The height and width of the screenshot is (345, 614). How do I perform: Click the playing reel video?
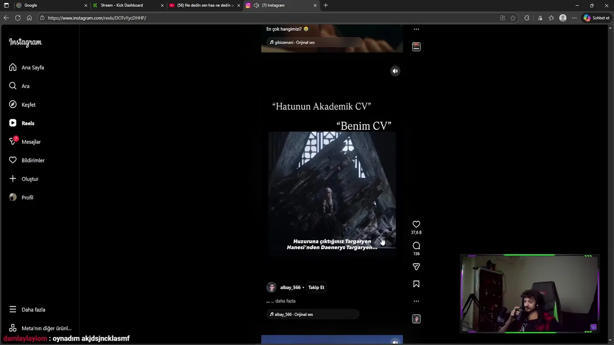tap(332, 194)
